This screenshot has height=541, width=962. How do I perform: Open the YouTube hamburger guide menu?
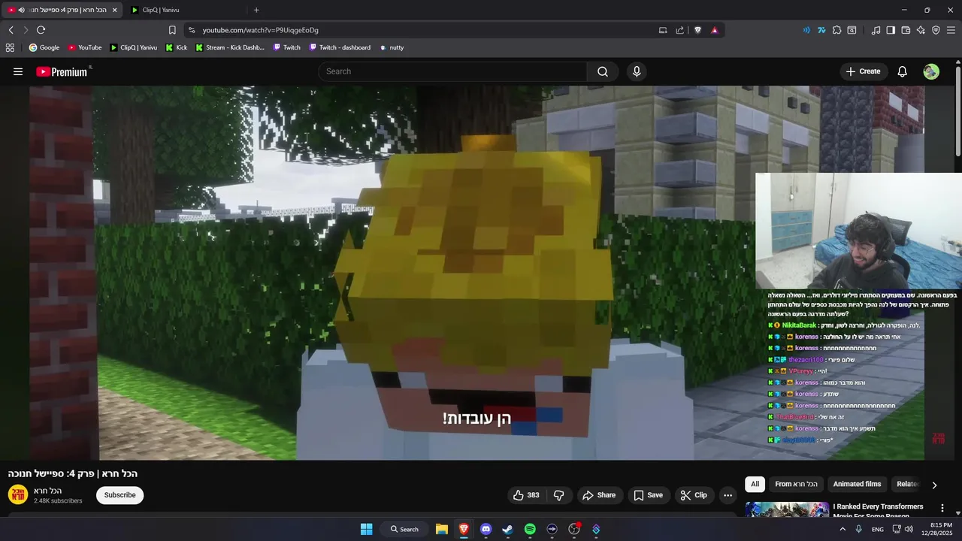coord(18,71)
